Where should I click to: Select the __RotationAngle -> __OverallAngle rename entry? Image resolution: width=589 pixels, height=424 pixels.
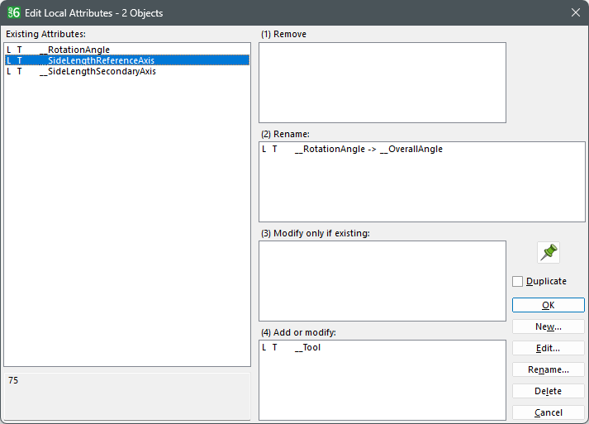[x=368, y=149]
